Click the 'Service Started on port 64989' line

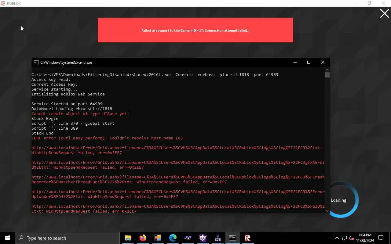[67, 104]
